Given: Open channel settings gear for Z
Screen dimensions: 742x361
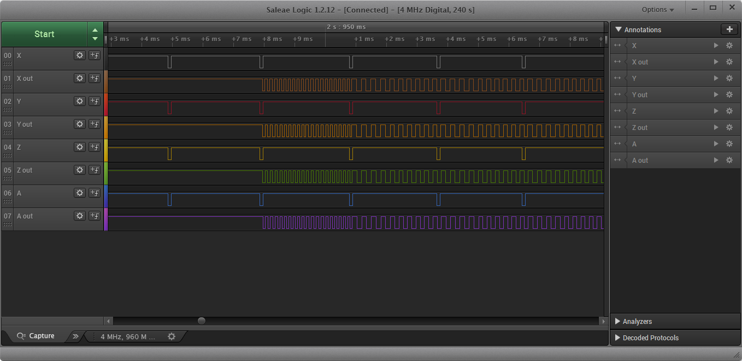Looking at the screenshot, I should tap(80, 147).
